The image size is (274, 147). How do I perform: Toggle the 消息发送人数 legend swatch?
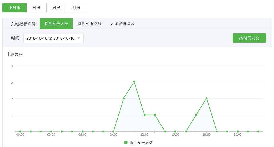(126, 142)
